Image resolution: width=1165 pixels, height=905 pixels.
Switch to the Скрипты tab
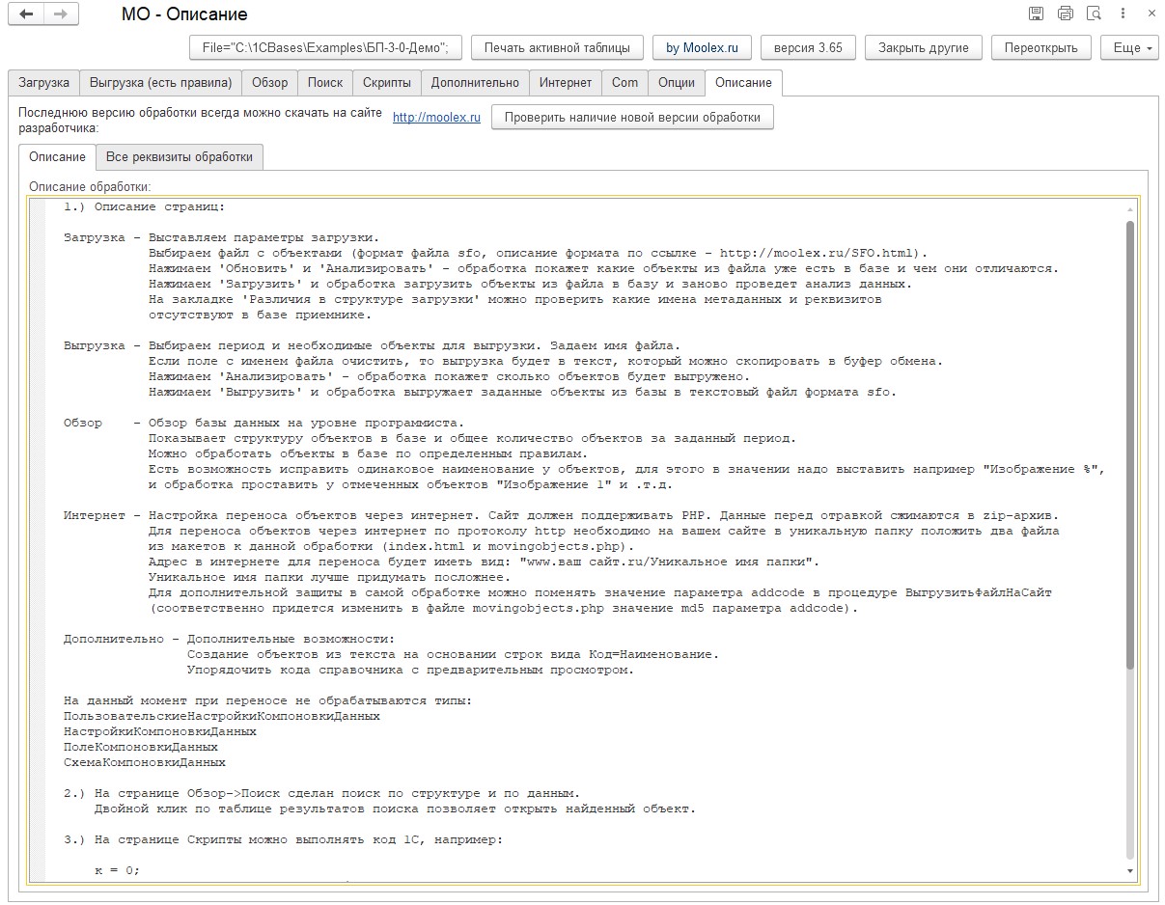387,83
